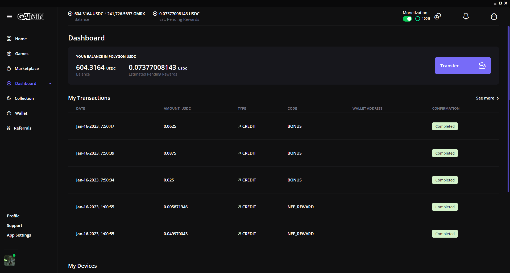Image resolution: width=510 pixels, height=273 pixels.
Task: Click the Referrals person icon
Action: (9, 128)
